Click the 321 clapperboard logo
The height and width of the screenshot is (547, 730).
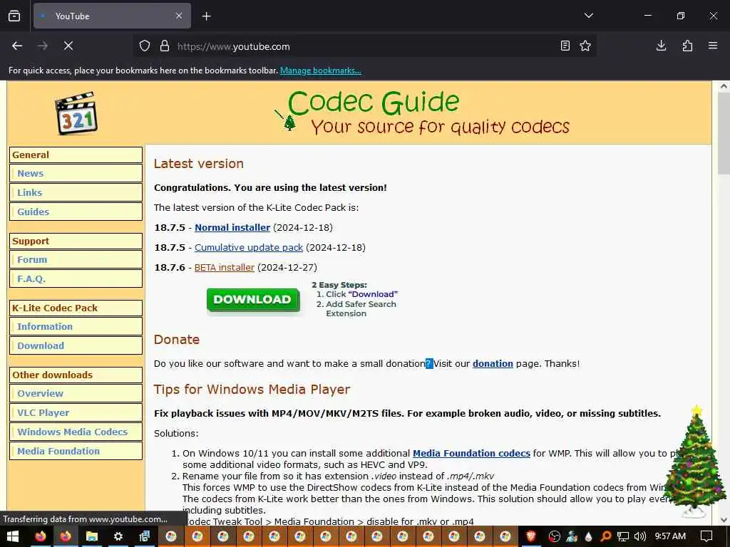(x=76, y=113)
